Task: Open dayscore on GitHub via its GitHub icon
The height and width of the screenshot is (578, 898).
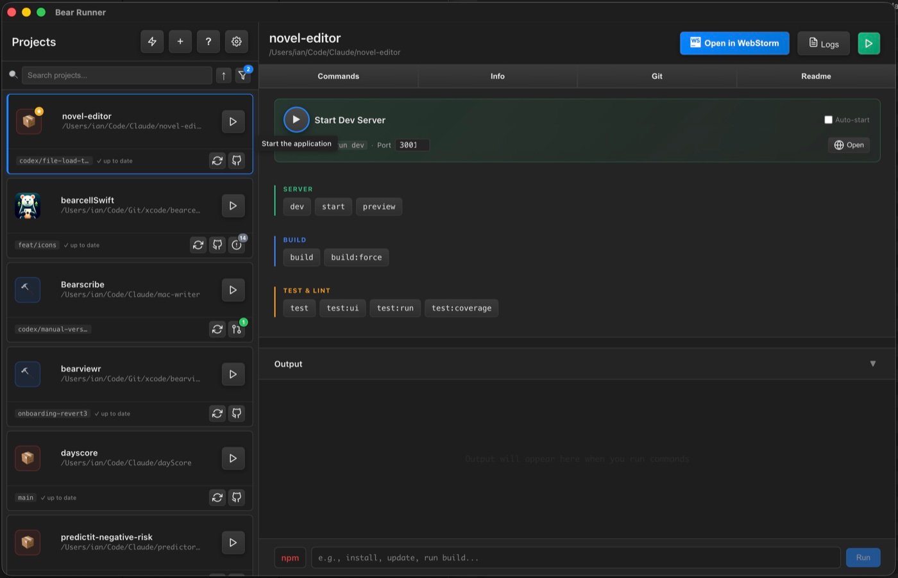Action: point(236,497)
